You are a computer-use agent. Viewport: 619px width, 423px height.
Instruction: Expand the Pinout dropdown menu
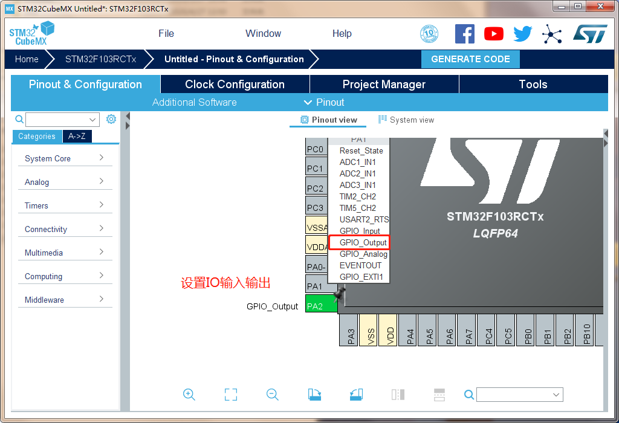[324, 103]
